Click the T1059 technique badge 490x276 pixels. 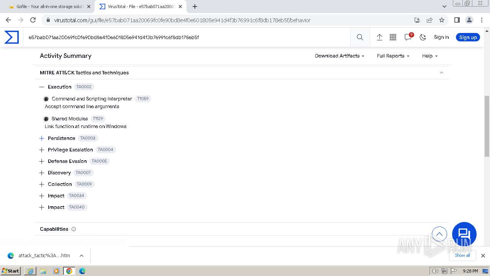click(143, 99)
